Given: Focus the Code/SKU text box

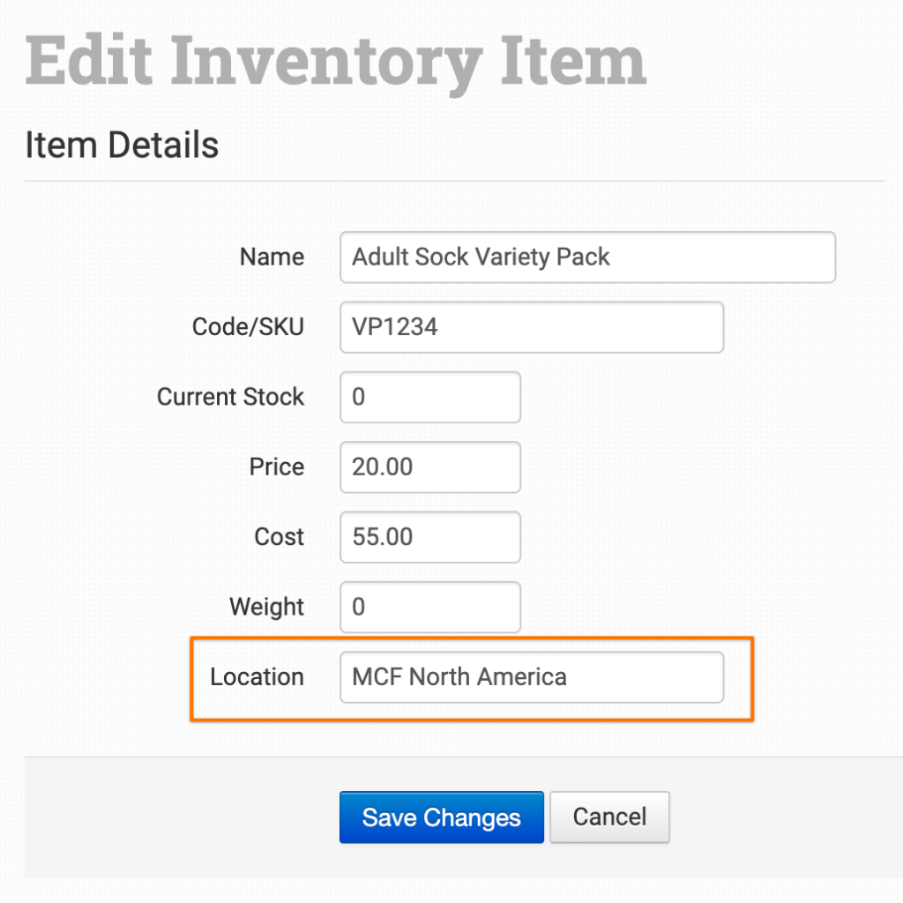Looking at the screenshot, I should click(531, 327).
